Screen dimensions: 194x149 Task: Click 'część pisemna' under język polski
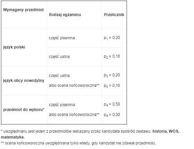62,38
